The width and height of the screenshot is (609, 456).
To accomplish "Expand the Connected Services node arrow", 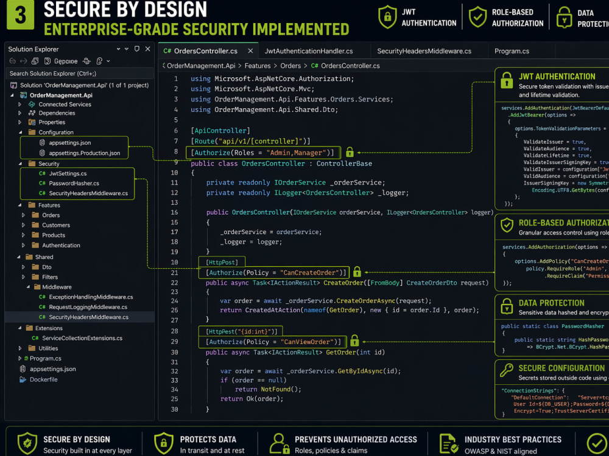I will tap(19, 105).
